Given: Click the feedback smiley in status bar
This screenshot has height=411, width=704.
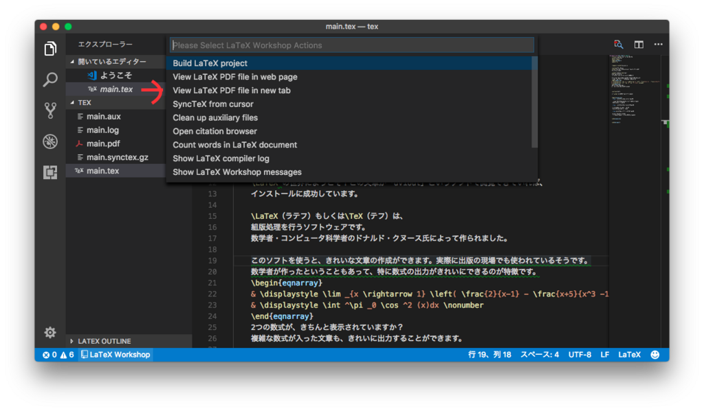Looking at the screenshot, I should [x=655, y=355].
